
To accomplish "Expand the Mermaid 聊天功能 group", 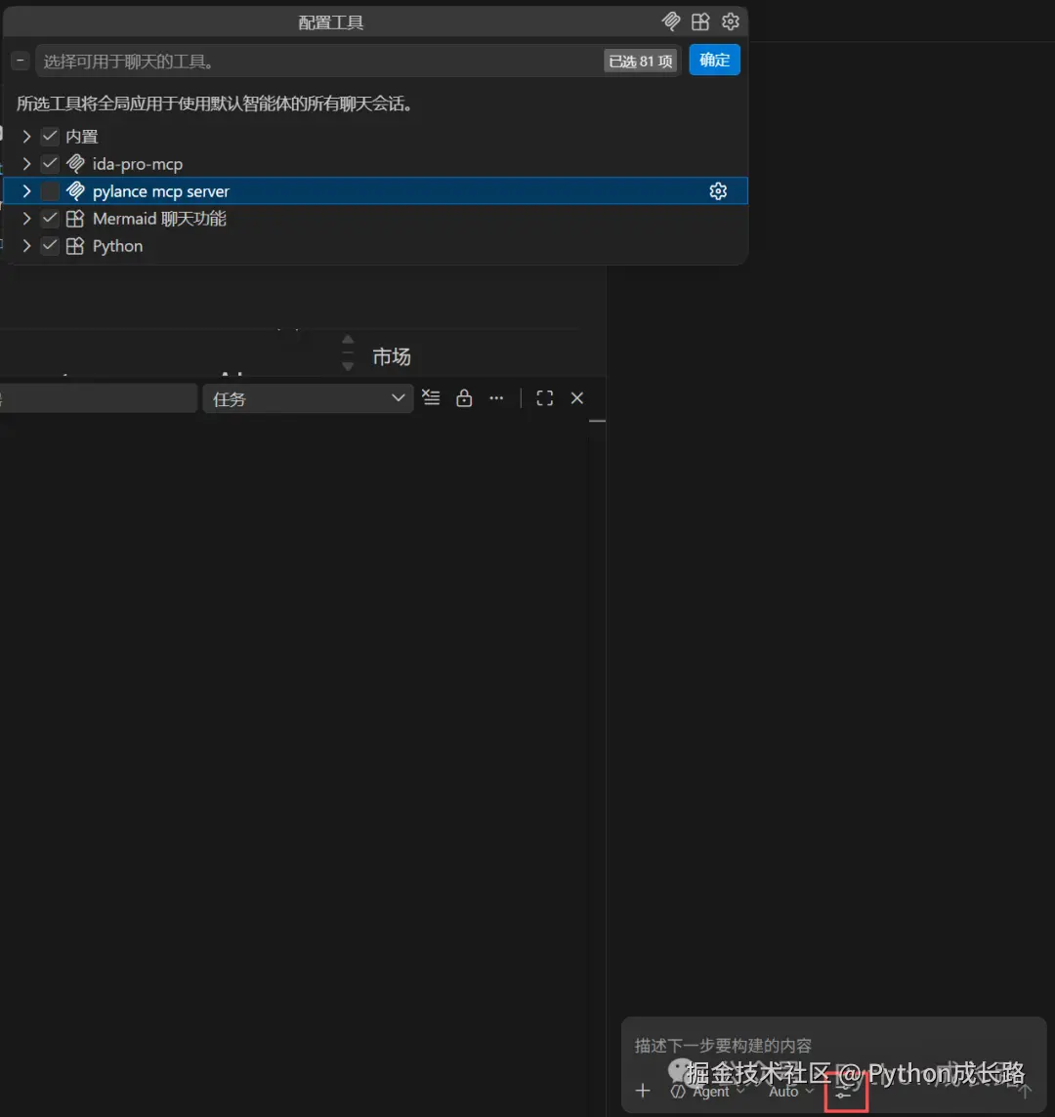I will (x=26, y=219).
